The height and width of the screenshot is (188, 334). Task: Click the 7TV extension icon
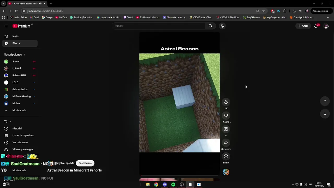(x=278, y=11)
